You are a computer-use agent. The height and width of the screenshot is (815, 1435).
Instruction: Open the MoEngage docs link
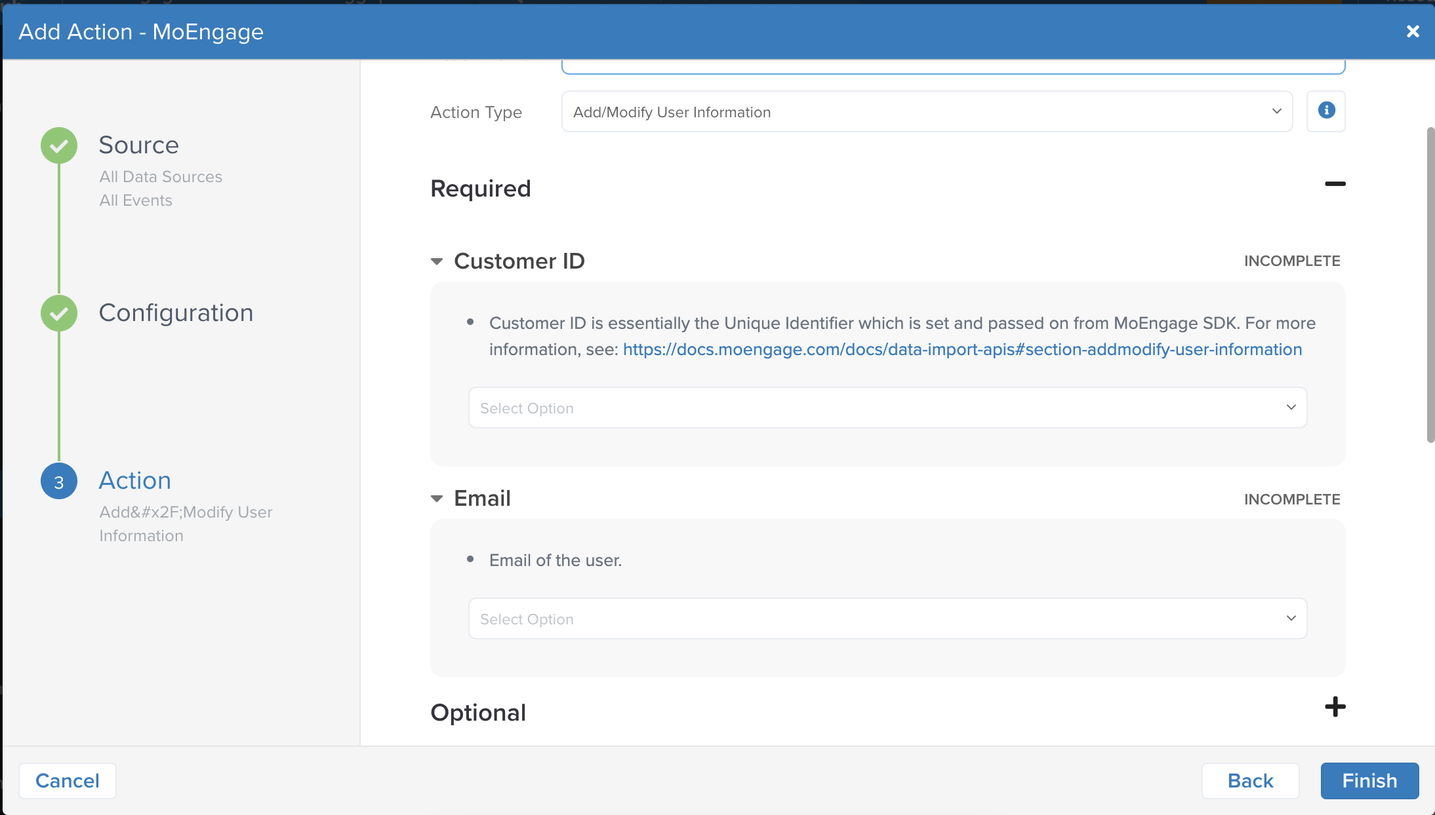click(962, 349)
